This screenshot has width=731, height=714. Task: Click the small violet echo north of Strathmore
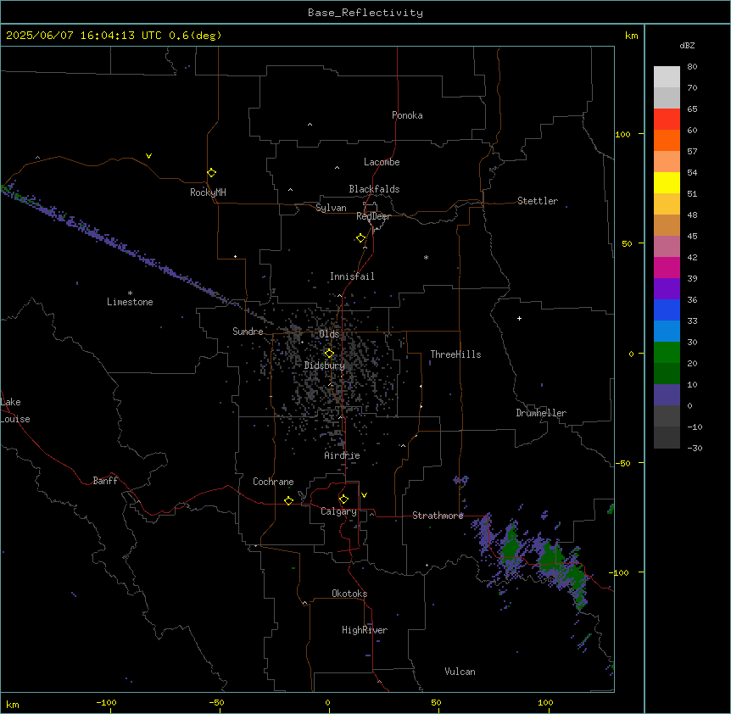(460, 480)
